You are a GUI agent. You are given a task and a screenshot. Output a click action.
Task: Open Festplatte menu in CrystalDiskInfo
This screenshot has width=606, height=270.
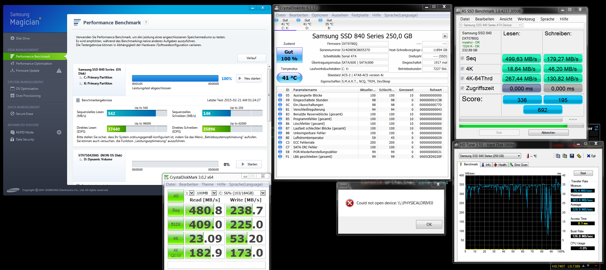[360, 15]
